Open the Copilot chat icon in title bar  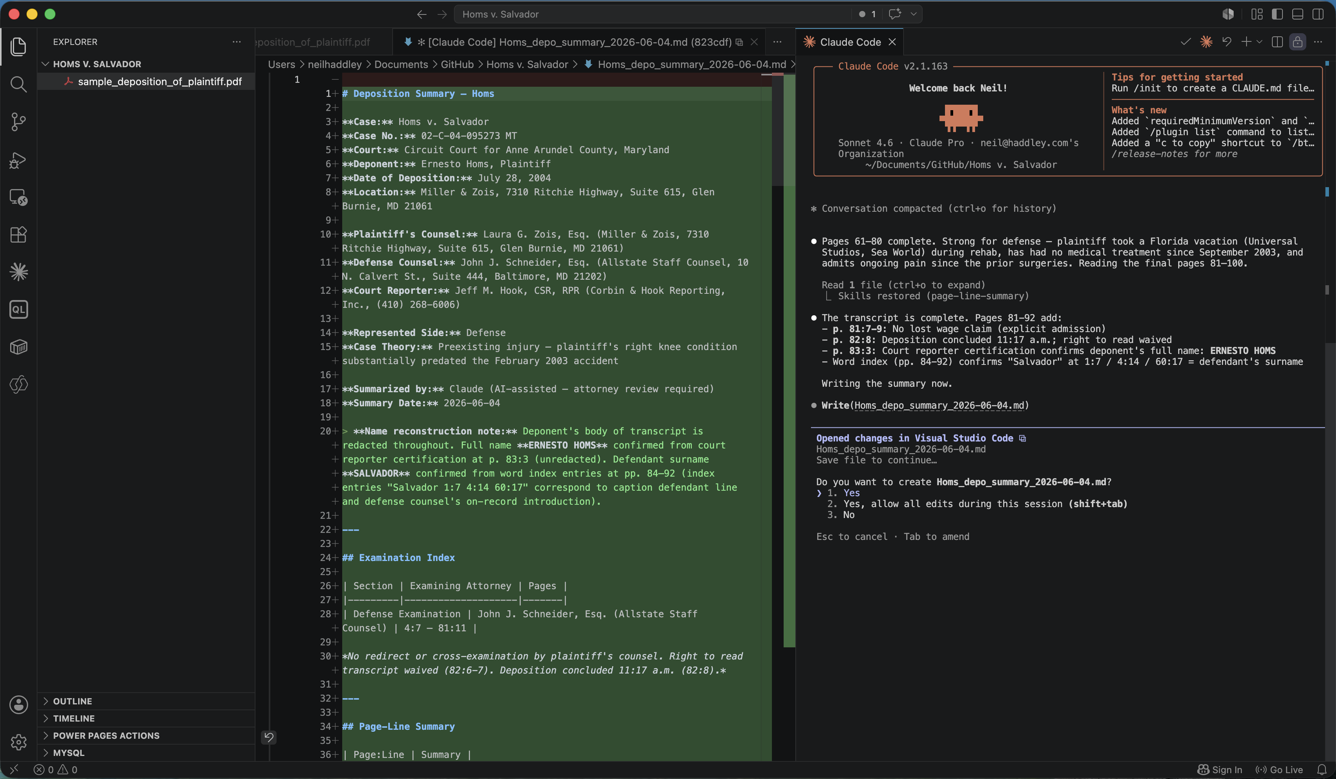895,14
